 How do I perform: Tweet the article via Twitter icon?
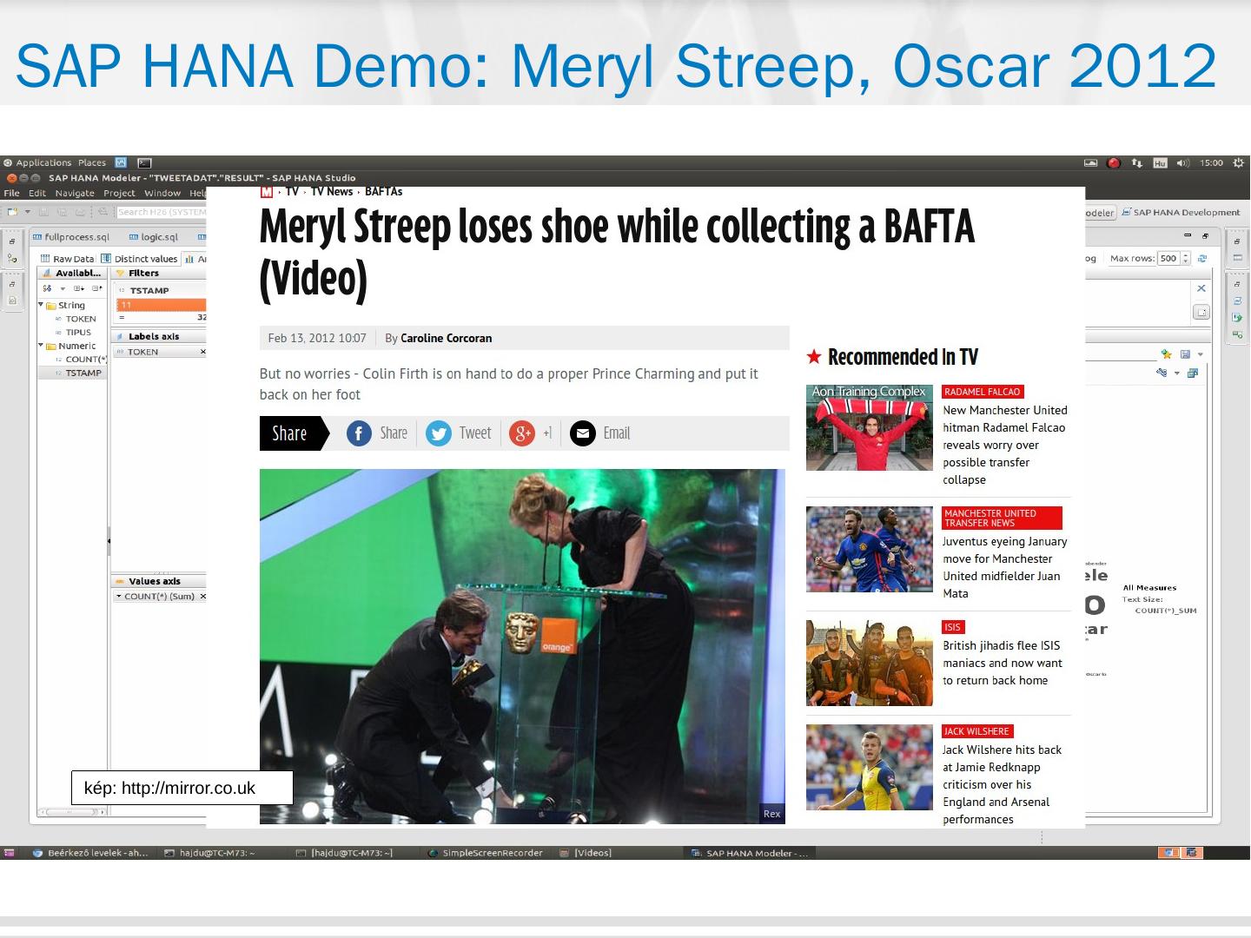click(439, 433)
